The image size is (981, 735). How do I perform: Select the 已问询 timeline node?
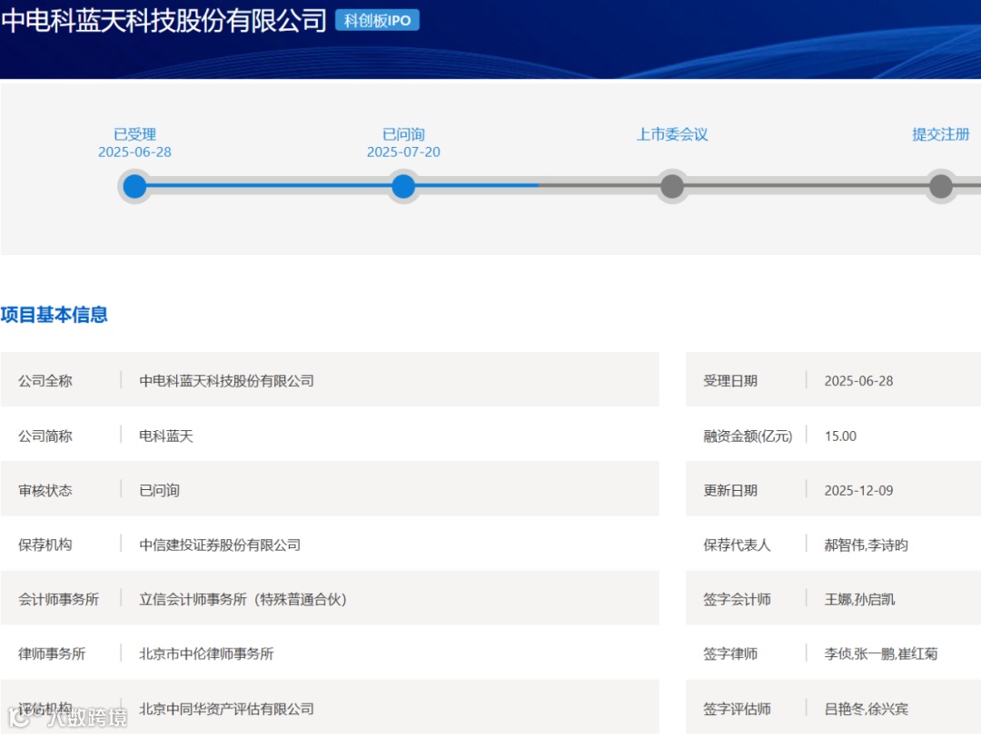[403, 186]
